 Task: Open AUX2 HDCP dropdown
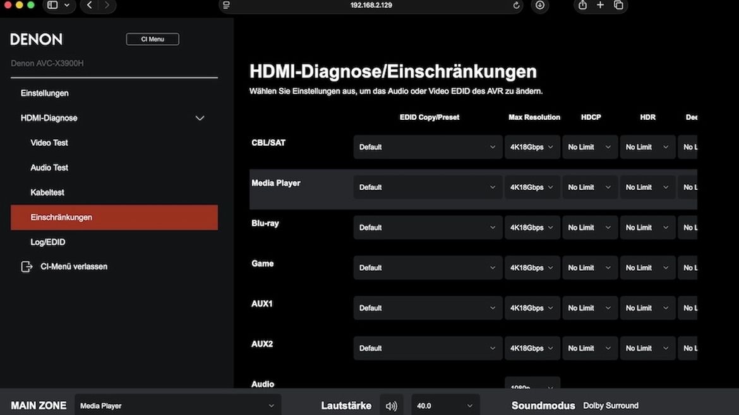589,348
